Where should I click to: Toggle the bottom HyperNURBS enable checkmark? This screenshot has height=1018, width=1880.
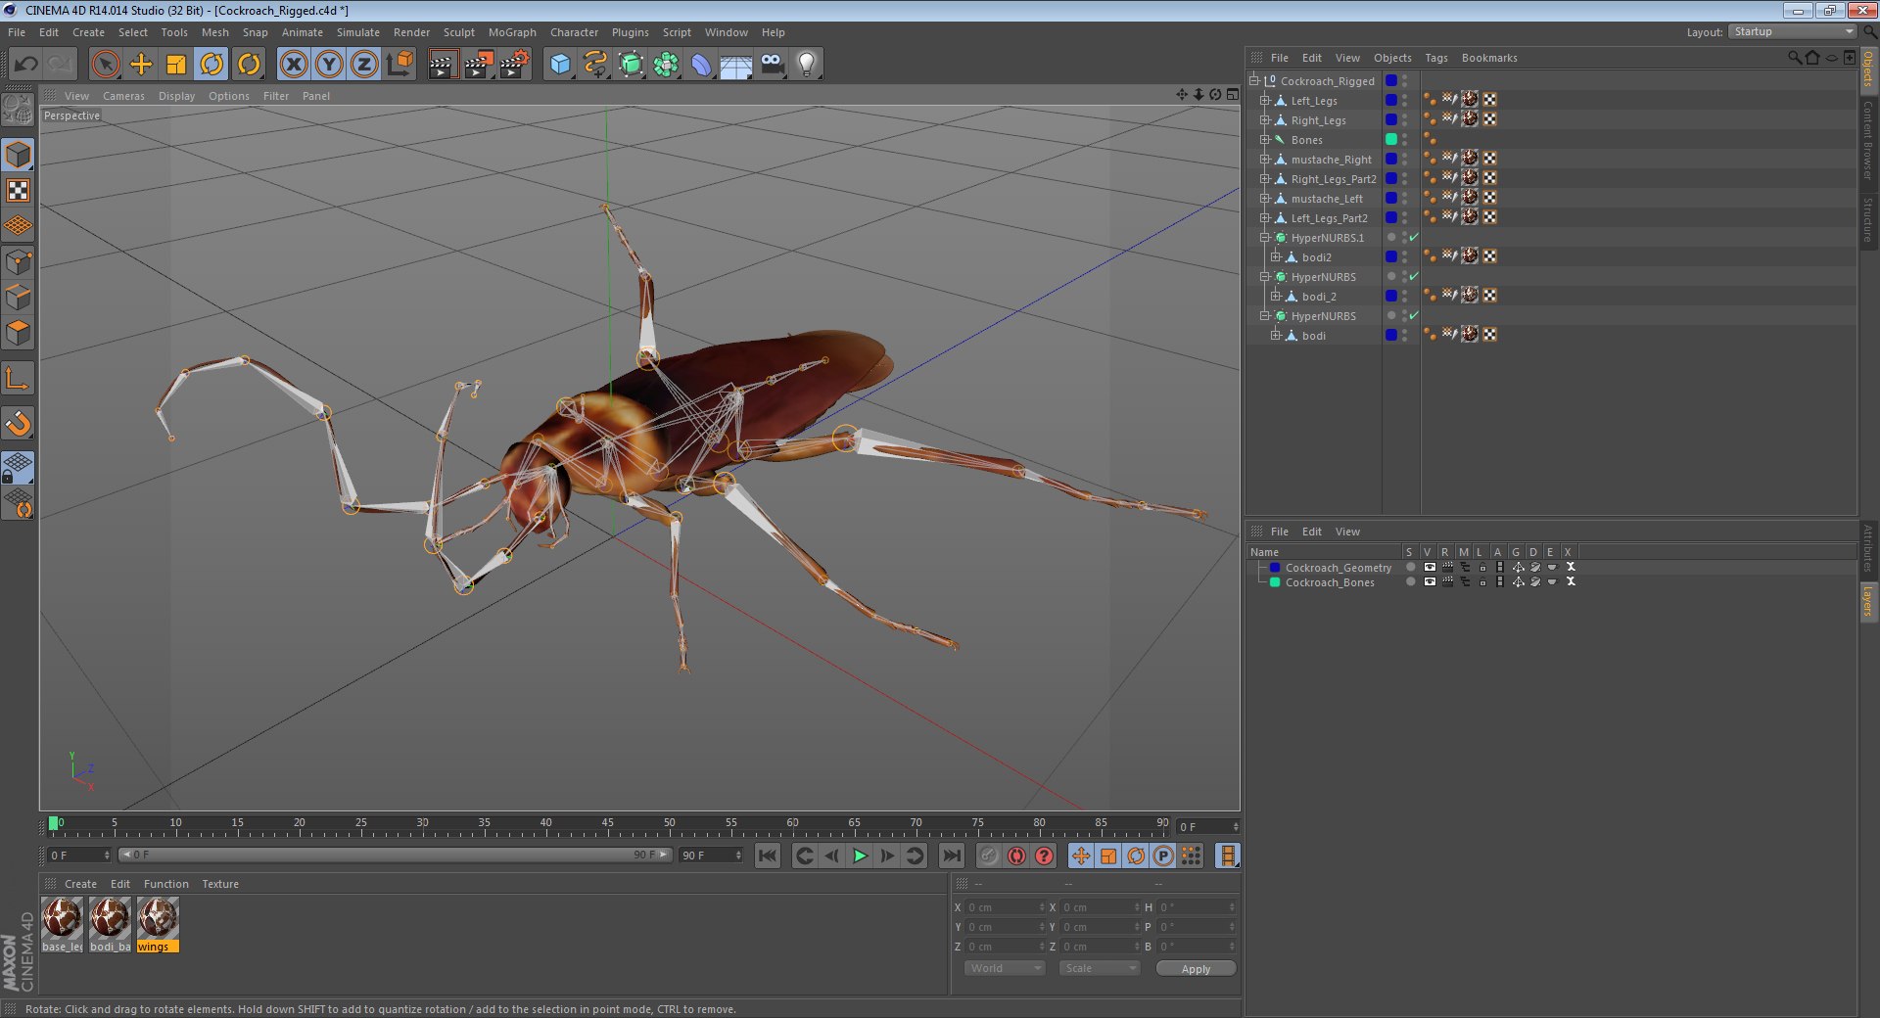pos(1414,316)
